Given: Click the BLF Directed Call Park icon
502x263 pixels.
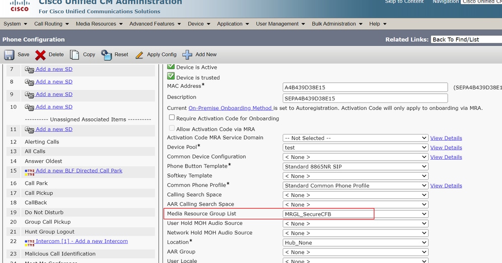Looking at the screenshot, I should coord(30,173).
